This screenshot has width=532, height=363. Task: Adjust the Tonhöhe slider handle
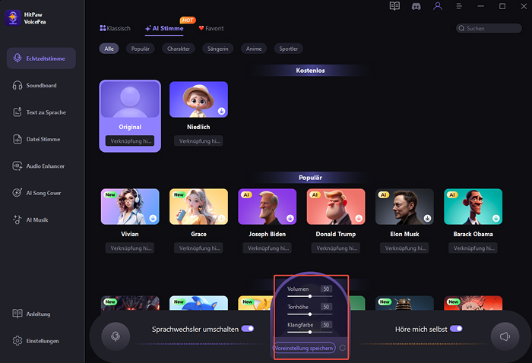click(x=310, y=314)
